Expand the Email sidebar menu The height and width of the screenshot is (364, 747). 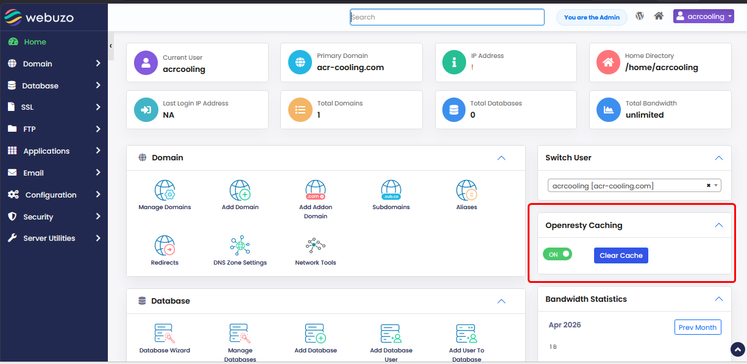(54, 173)
